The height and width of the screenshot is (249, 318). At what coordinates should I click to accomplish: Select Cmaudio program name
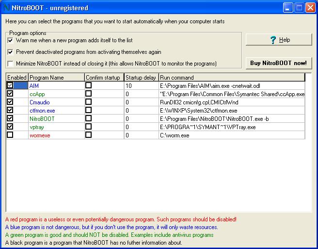click(40, 102)
